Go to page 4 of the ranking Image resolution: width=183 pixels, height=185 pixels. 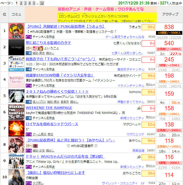point(30,3)
